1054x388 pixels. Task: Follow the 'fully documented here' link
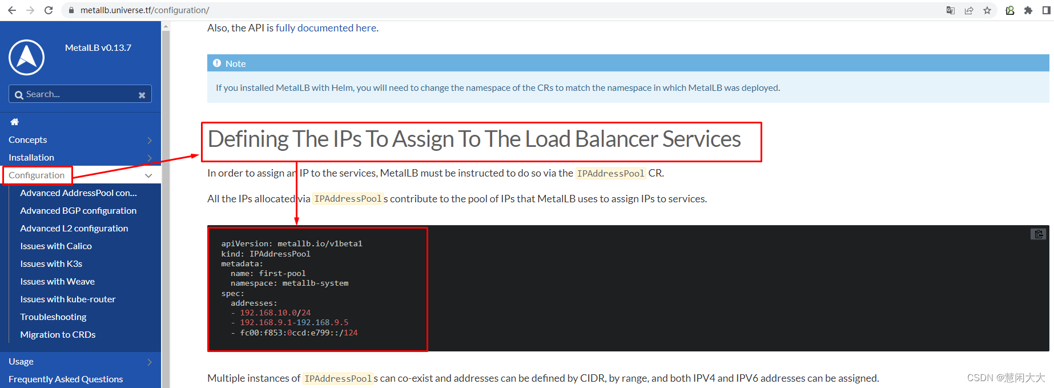tap(326, 28)
